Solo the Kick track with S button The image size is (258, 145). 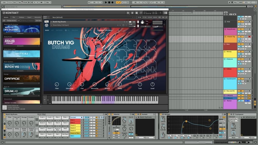click(246, 22)
